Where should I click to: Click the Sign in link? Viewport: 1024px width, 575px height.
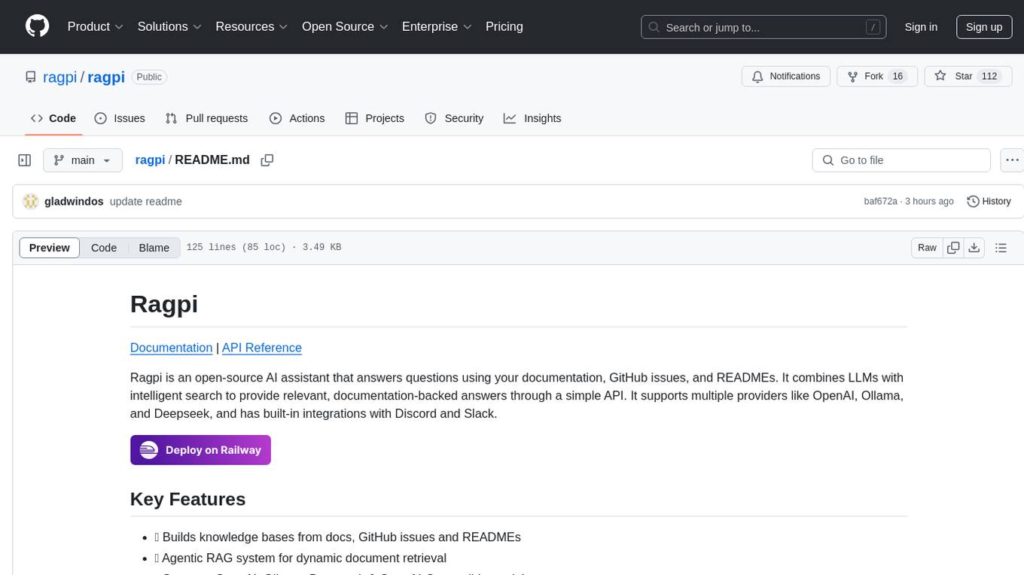[x=921, y=27]
